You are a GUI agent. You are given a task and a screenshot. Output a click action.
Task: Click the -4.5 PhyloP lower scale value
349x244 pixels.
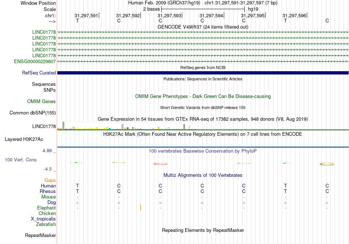pyautogui.click(x=48, y=169)
